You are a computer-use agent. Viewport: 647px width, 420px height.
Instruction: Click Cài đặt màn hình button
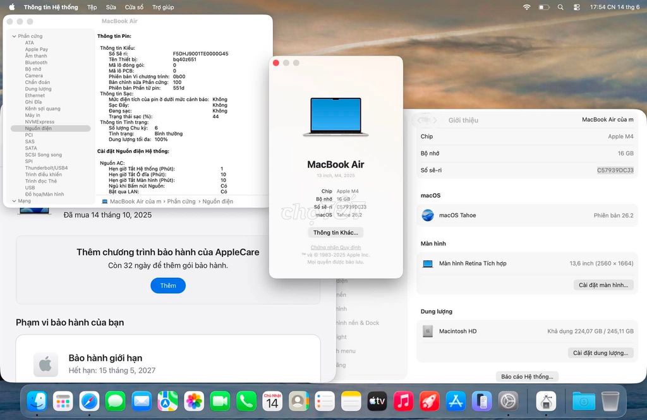click(x=603, y=285)
